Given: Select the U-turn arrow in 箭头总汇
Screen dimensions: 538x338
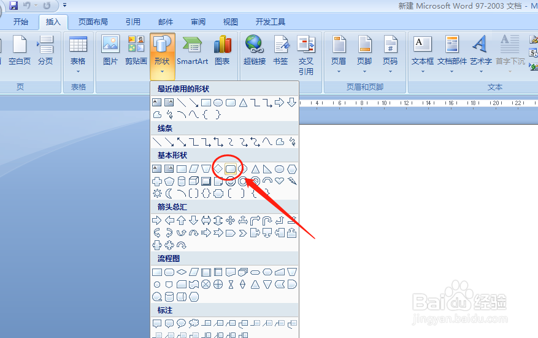Looking at the screenshot, I should tap(267, 221).
